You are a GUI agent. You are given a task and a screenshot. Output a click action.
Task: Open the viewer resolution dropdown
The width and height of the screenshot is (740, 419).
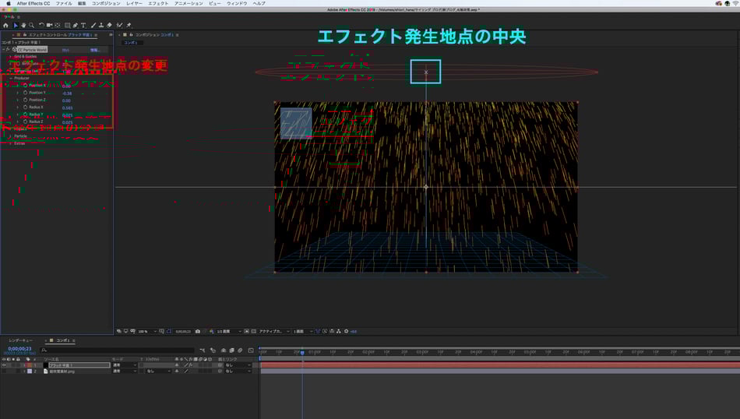(230, 331)
